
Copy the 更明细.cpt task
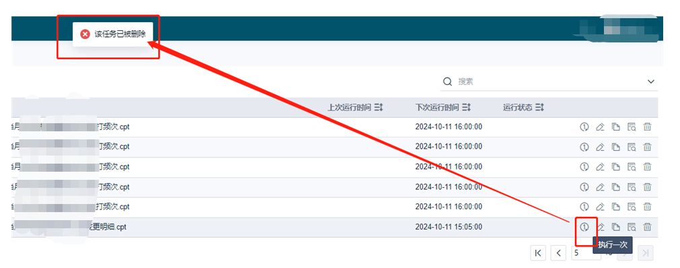point(616,227)
